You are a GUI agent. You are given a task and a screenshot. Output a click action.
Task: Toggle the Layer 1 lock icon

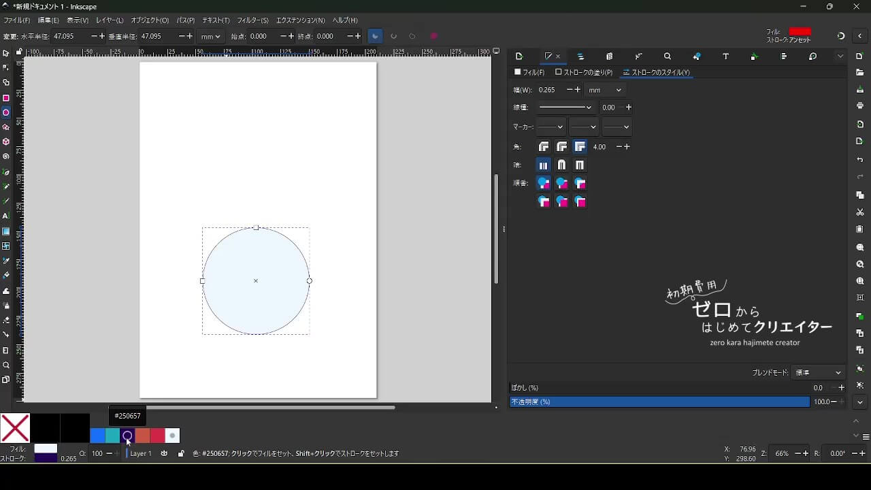pyautogui.click(x=180, y=453)
